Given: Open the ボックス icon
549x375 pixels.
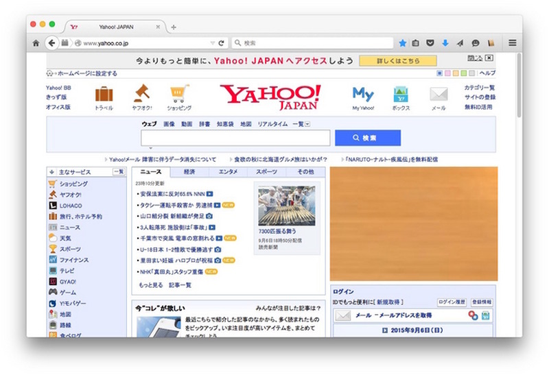Looking at the screenshot, I should [x=401, y=95].
